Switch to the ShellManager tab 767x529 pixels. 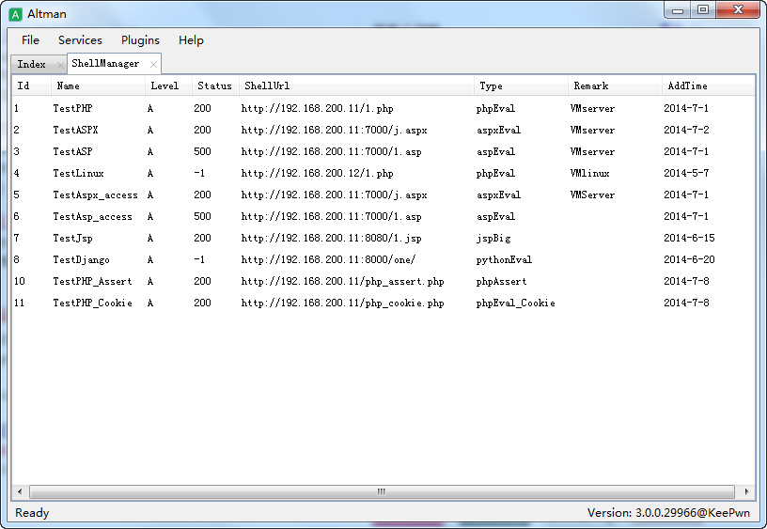click(x=105, y=64)
